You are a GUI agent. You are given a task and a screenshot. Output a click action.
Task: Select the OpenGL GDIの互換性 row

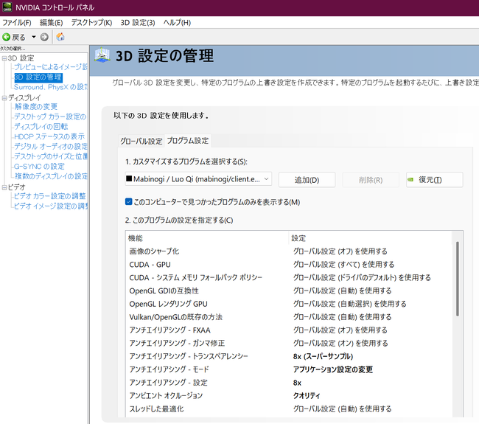click(x=288, y=291)
